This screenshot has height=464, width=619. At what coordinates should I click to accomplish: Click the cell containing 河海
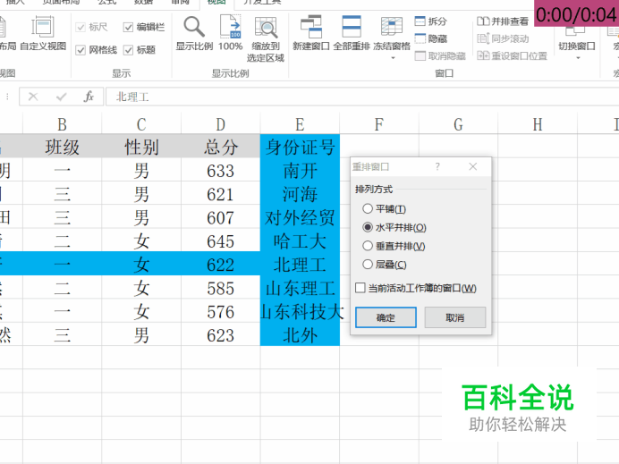coord(300,194)
